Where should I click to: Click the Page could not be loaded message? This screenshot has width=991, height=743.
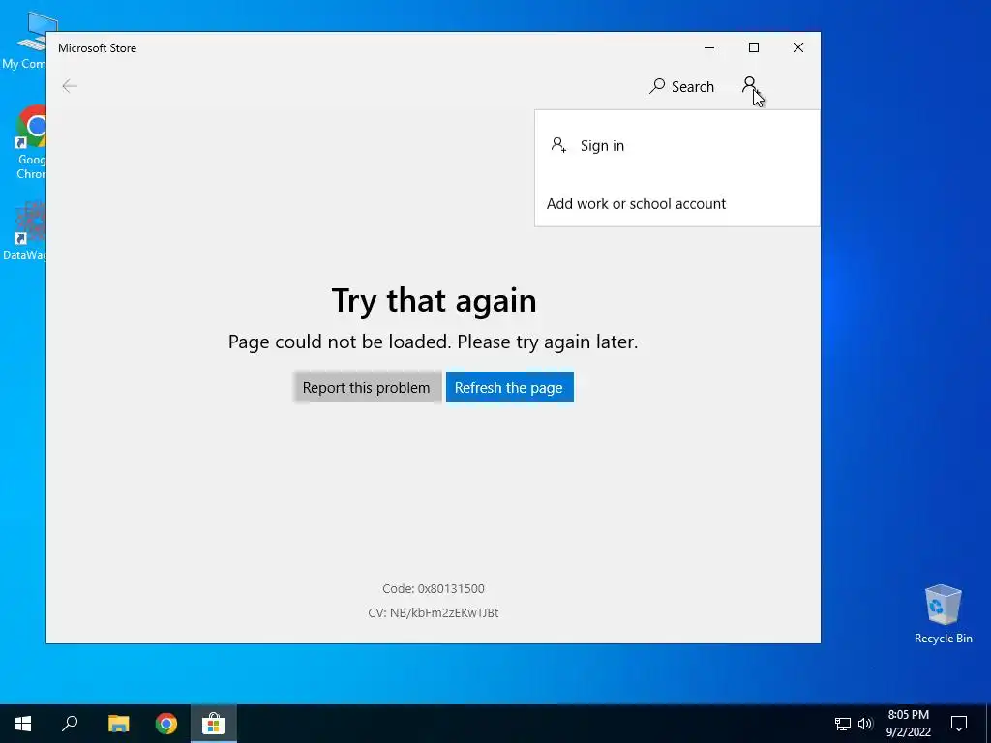433,342
